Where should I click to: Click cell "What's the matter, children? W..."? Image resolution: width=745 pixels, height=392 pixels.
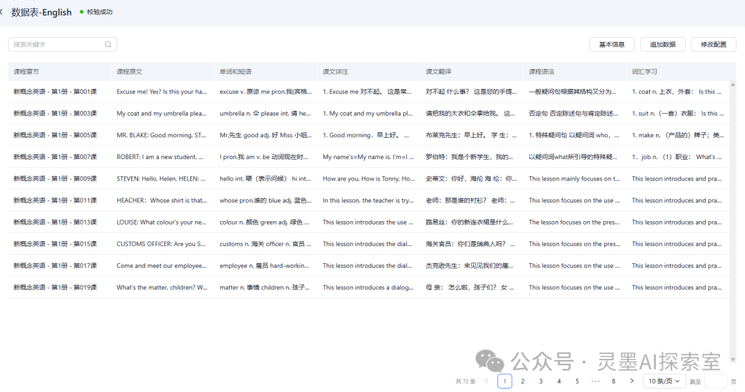[x=162, y=287]
